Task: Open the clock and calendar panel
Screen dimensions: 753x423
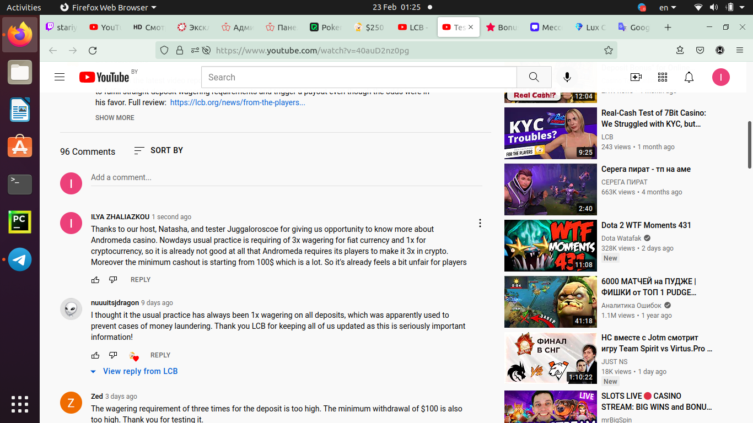Action: coord(396,8)
